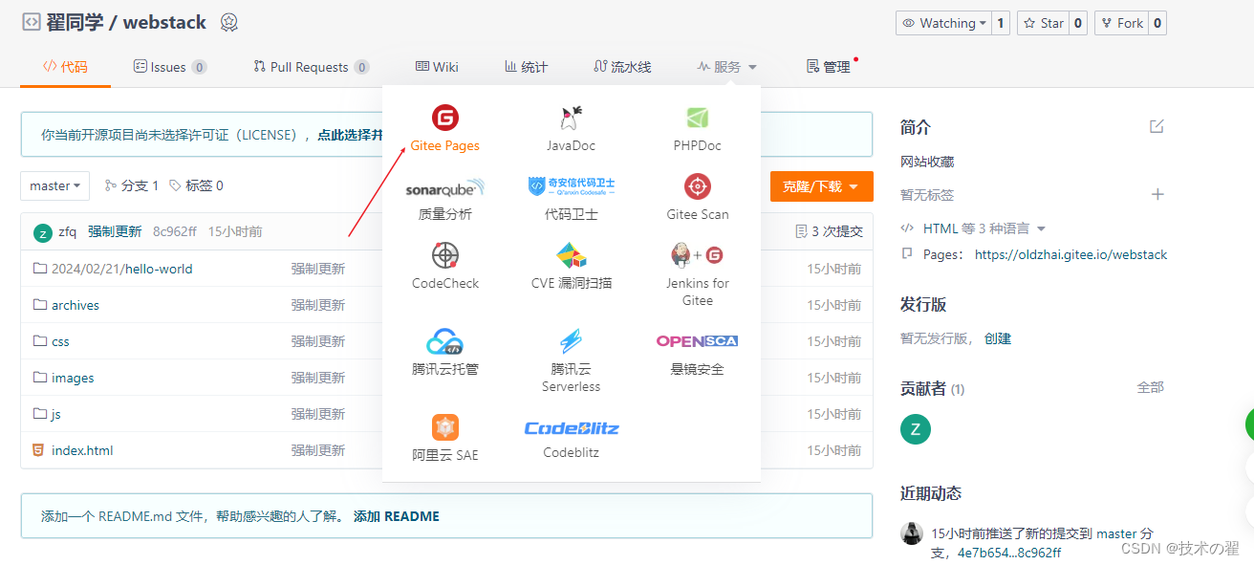1254x565 pixels.
Task: Switch to the 管理 tab
Action: tap(829, 67)
